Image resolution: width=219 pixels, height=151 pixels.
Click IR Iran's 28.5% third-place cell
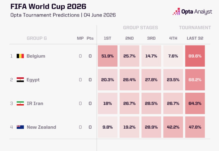151,103
